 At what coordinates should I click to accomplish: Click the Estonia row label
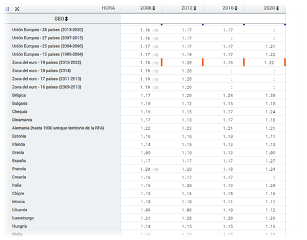point(19,136)
